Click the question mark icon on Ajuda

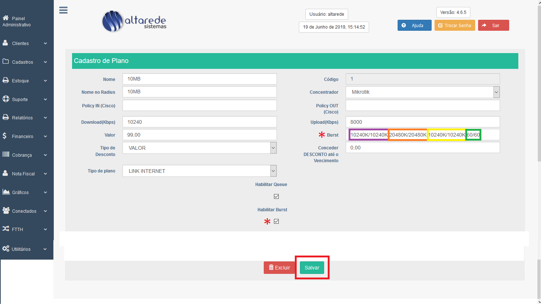[404, 25]
